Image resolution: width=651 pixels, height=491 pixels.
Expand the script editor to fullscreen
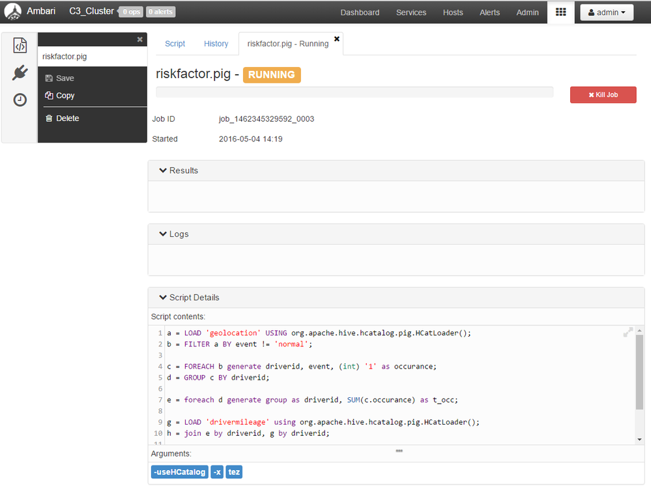[628, 332]
